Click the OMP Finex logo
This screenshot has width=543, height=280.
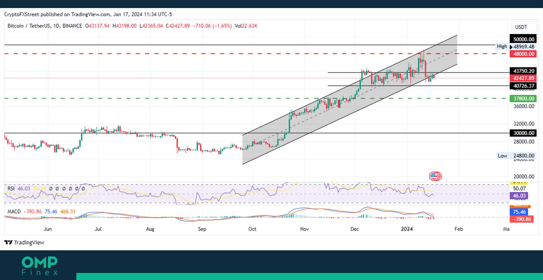(x=40, y=266)
